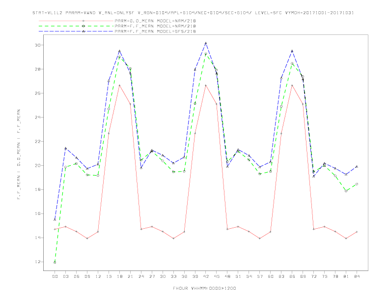Viewport: 389px width, 301px height.
Task: Click x-axis tick label 69
Action: click(303, 276)
